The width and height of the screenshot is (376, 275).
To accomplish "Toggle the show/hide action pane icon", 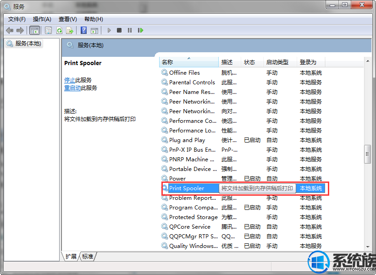I will 94,30.
